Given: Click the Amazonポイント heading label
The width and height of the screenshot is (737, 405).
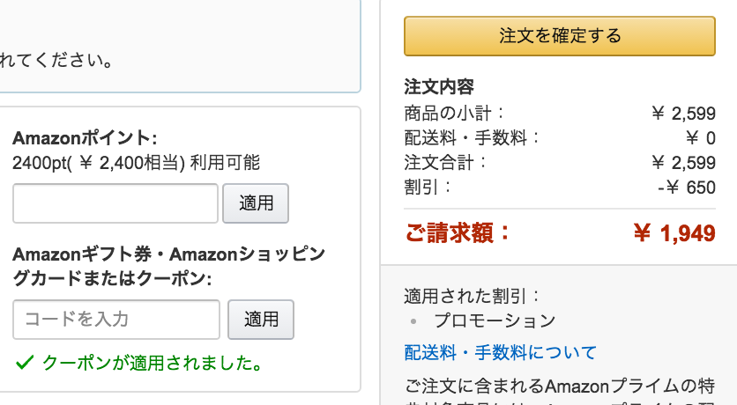Looking at the screenshot, I should coord(85,138).
